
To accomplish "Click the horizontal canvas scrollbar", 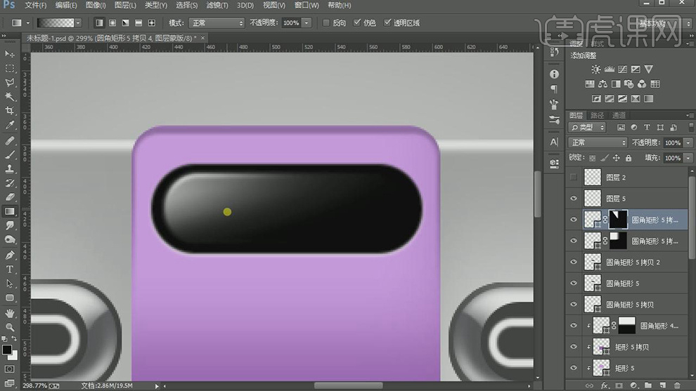I will (349, 385).
